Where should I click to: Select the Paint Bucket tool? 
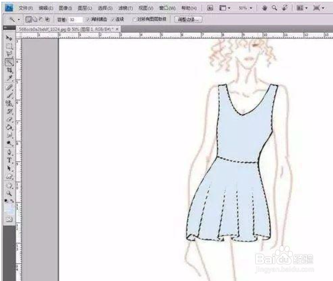[9, 128]
